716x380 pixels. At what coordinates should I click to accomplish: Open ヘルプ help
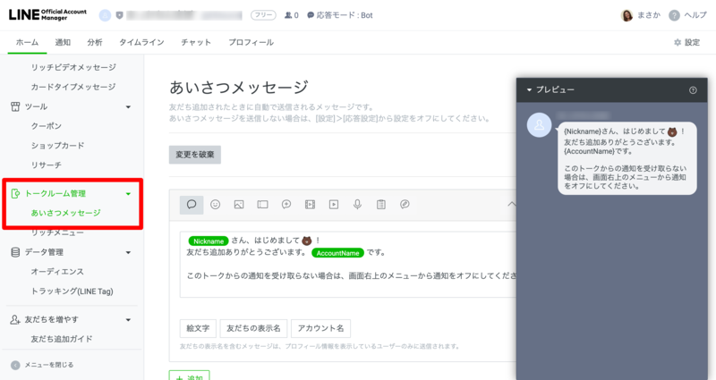tap(687, 15)
